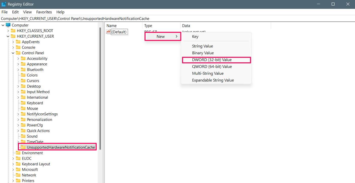Click the New context menu item

[163, 36]
